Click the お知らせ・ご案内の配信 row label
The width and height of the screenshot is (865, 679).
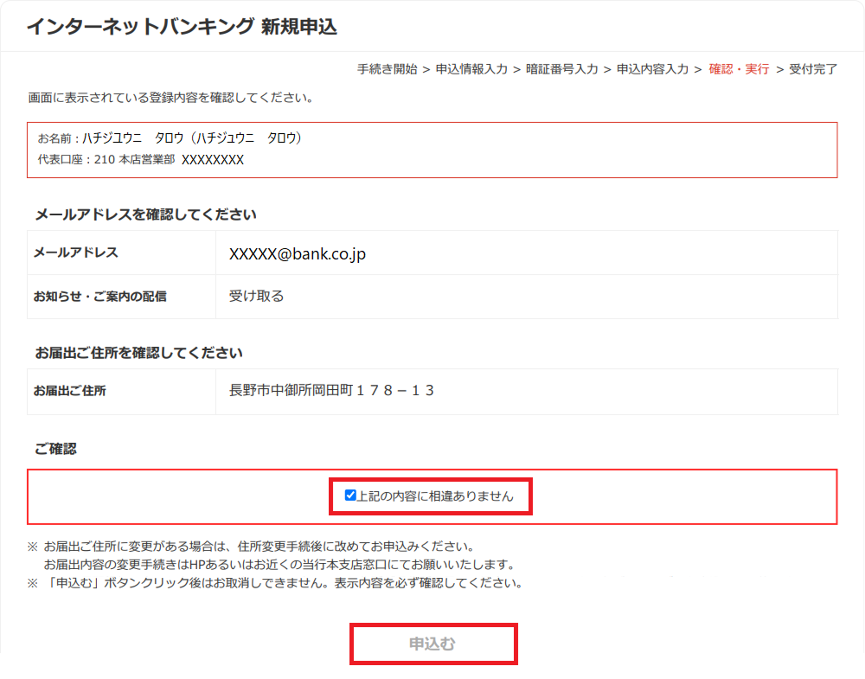[x=100, y=296]
